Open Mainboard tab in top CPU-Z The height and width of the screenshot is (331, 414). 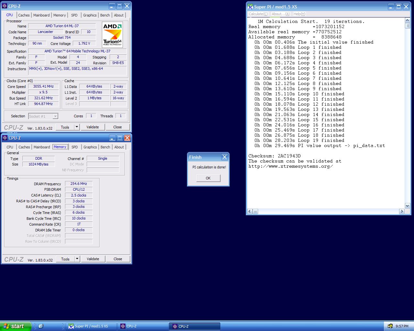41,15
